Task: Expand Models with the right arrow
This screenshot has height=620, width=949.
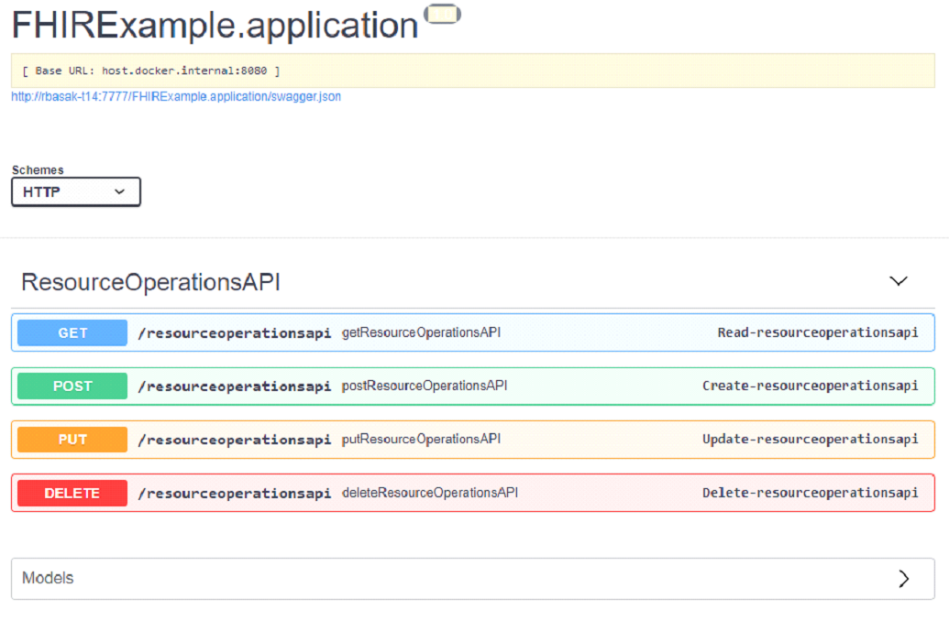Action: [x=903, y=578]
